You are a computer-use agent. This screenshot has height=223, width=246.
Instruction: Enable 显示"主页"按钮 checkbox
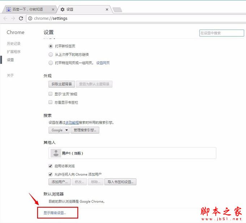click(50, 94)
